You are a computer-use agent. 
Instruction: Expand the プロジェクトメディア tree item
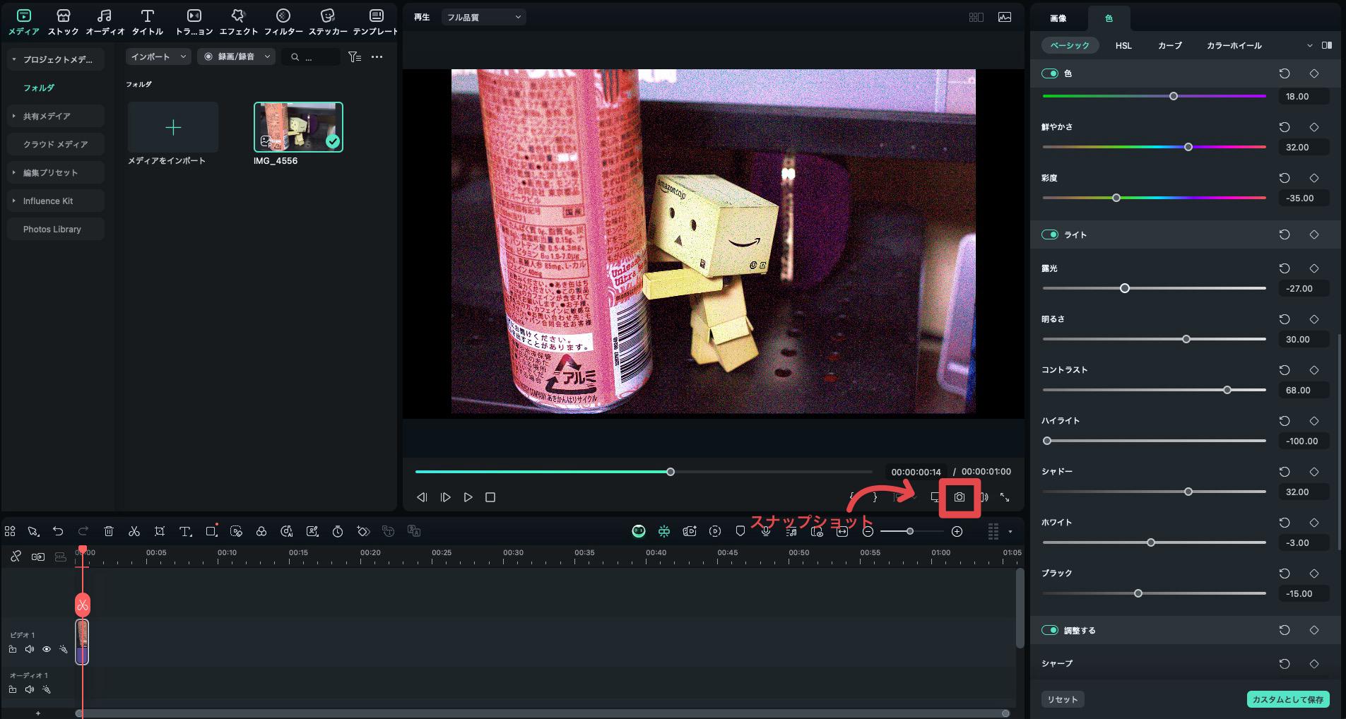click(x=14, y=59)
